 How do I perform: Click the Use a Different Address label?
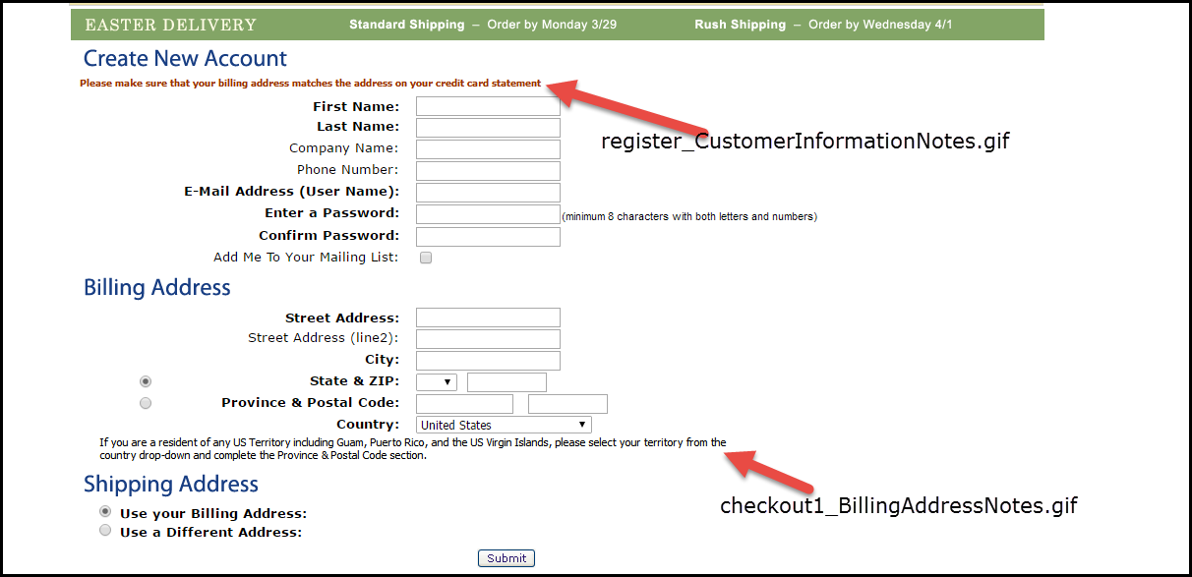(x=210, y=533)
